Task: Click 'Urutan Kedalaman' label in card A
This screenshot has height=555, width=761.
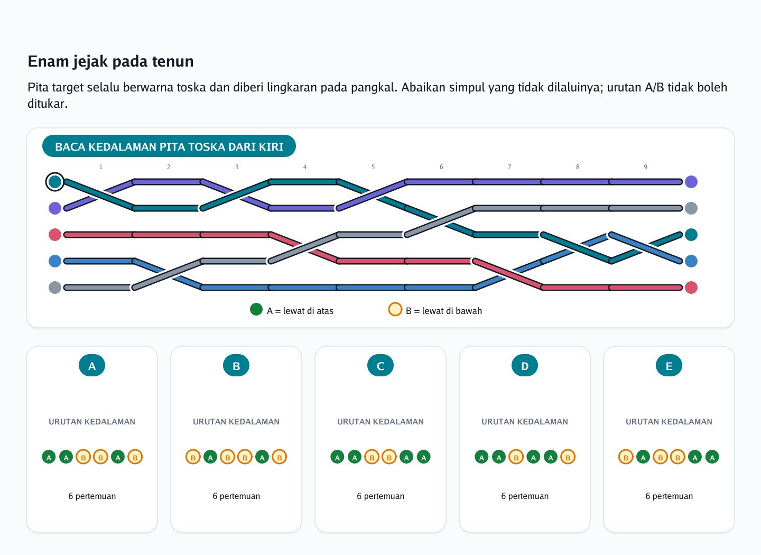Action: [x=92, y=422]
